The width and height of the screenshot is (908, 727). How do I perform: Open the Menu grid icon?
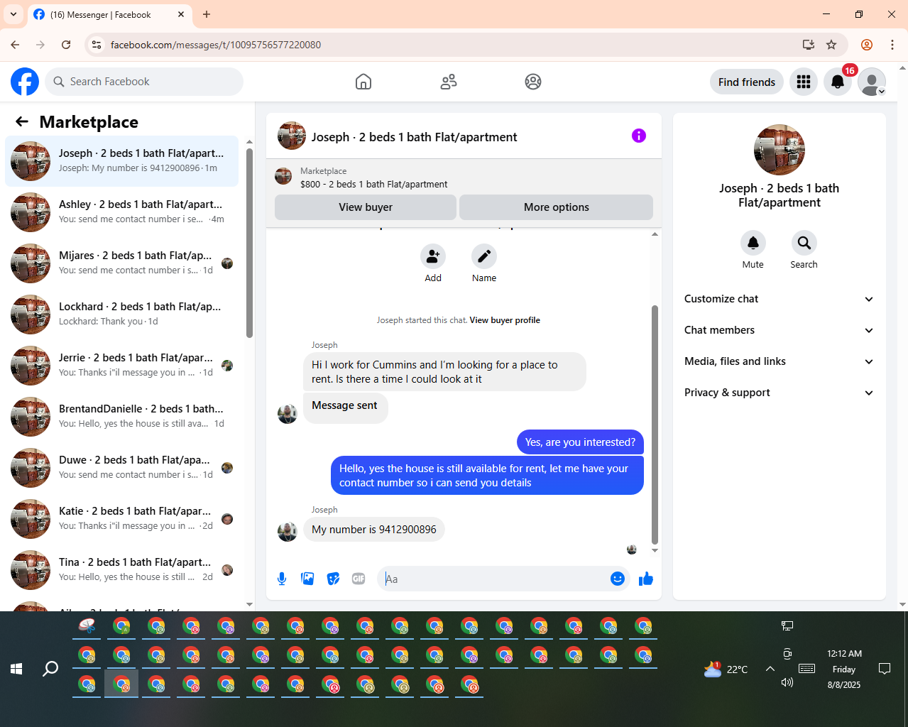[804, 82]
